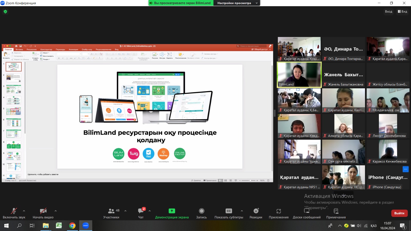Open the Вид layout menu

coord(403,12)
